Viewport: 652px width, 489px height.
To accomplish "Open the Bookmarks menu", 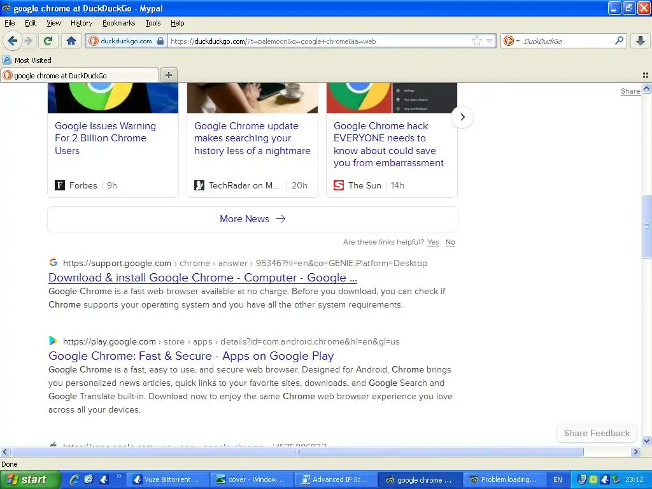I will (118, 23).
